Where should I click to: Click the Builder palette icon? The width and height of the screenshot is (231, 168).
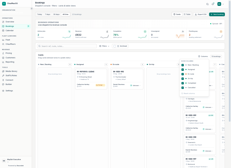click(3, 84)
